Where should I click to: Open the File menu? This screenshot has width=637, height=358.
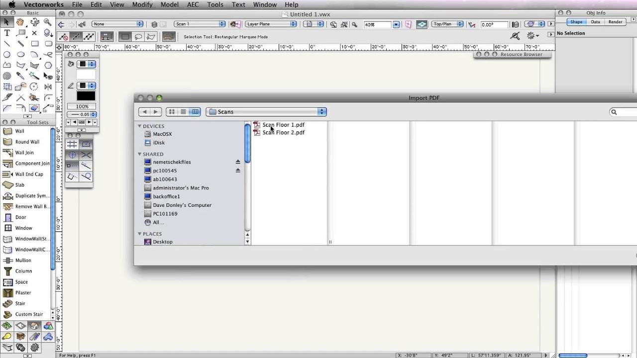pos(77,4)
